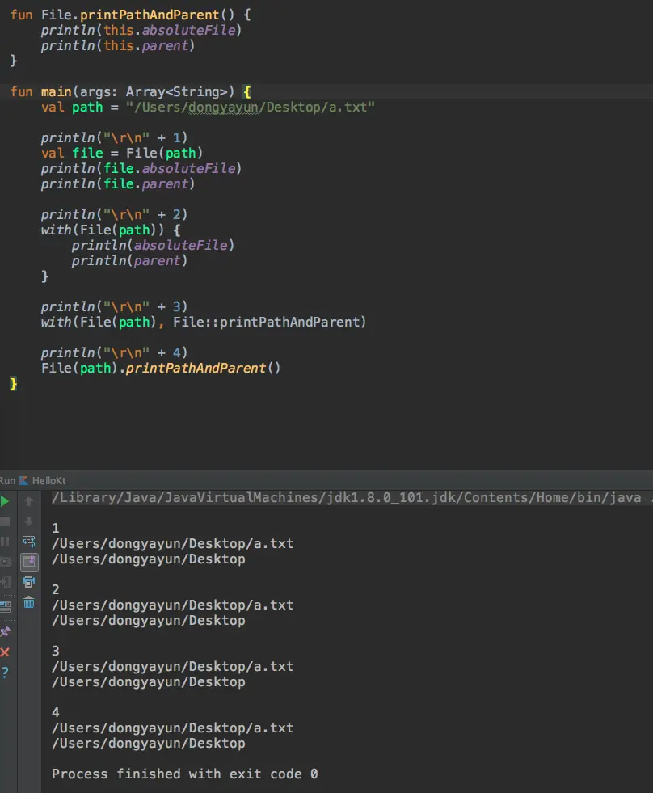This screenshot has width=653, height=793.
Task: Click the java command path in the console
Action: 347,498
